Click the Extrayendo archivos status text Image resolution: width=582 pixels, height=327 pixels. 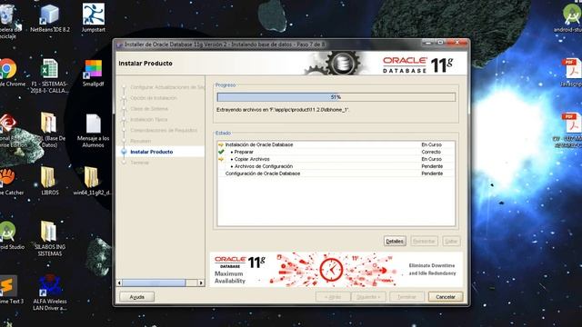283,110
